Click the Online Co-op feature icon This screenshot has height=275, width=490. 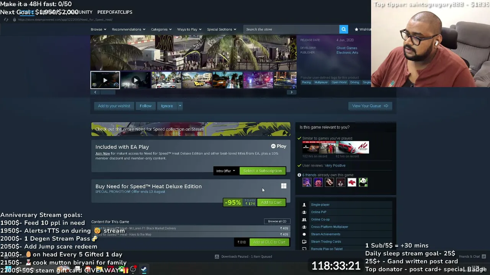click(304, 220)
